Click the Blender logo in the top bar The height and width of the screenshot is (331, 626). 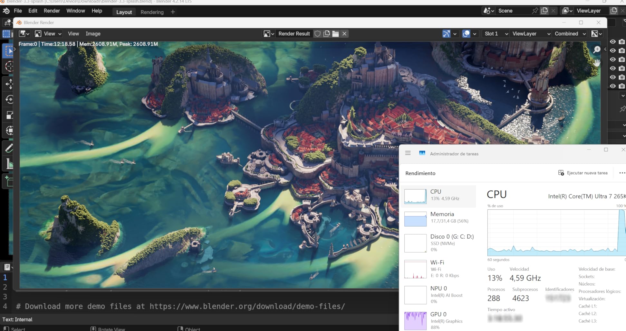[6, 11]
